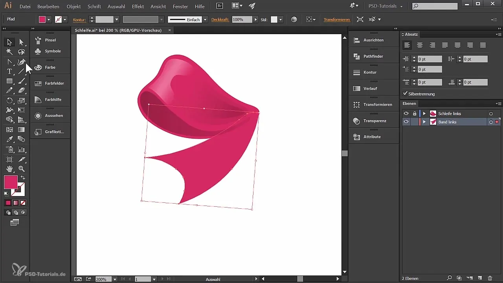Select the Hand tool
The width and height of the screenshot is (503, 283).
(x=9, y=169)
